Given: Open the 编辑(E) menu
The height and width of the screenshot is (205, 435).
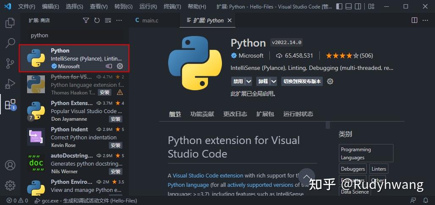Looking at the screenshot, I should pyautogui.click(x=50, y=6).
